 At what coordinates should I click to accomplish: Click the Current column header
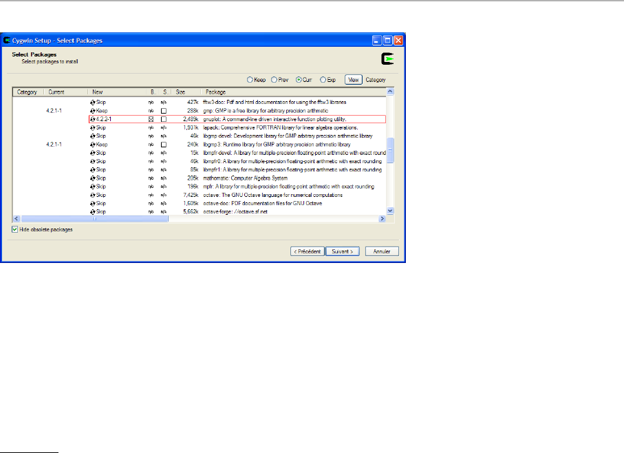click(x=65, y=92)
